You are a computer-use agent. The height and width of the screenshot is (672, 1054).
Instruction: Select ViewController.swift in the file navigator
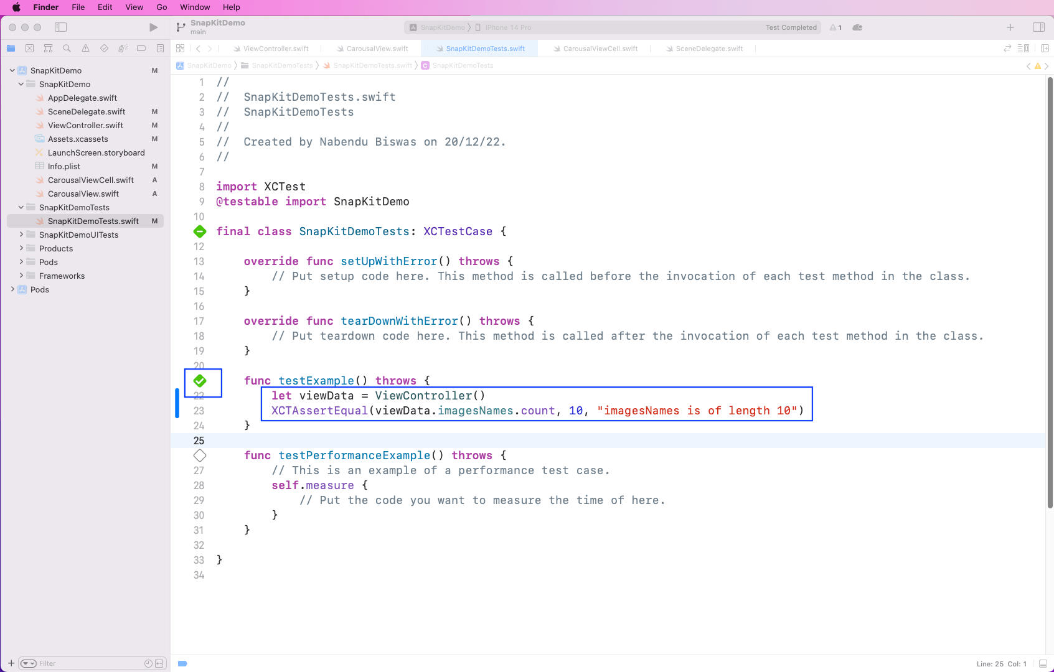click(85, 126)
